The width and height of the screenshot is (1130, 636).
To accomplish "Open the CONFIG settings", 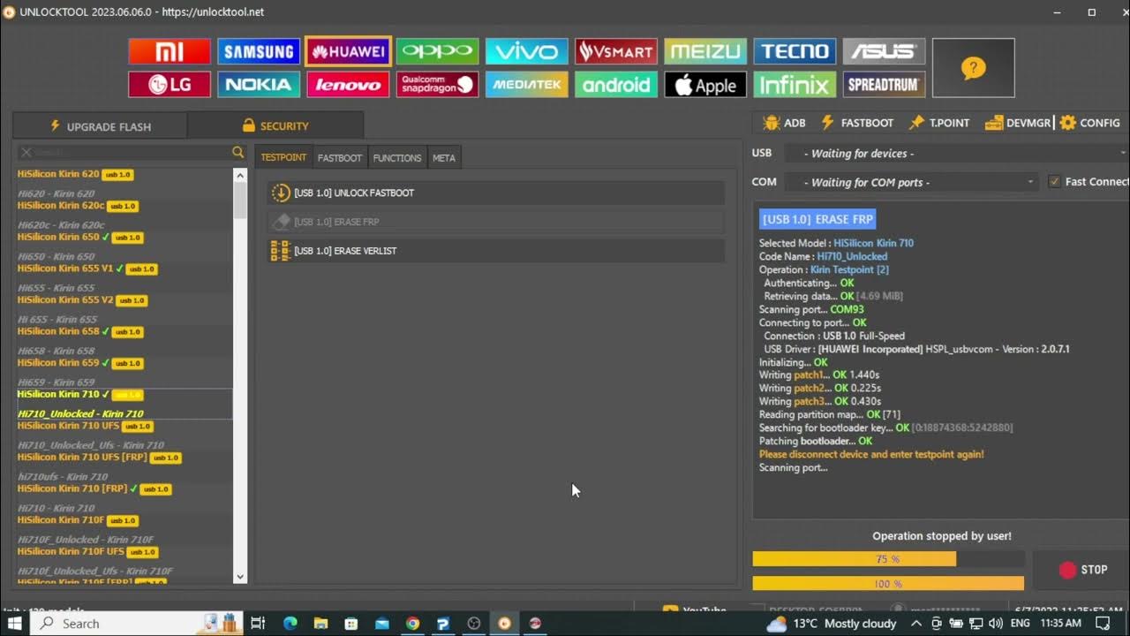I will coord(1089,123).
